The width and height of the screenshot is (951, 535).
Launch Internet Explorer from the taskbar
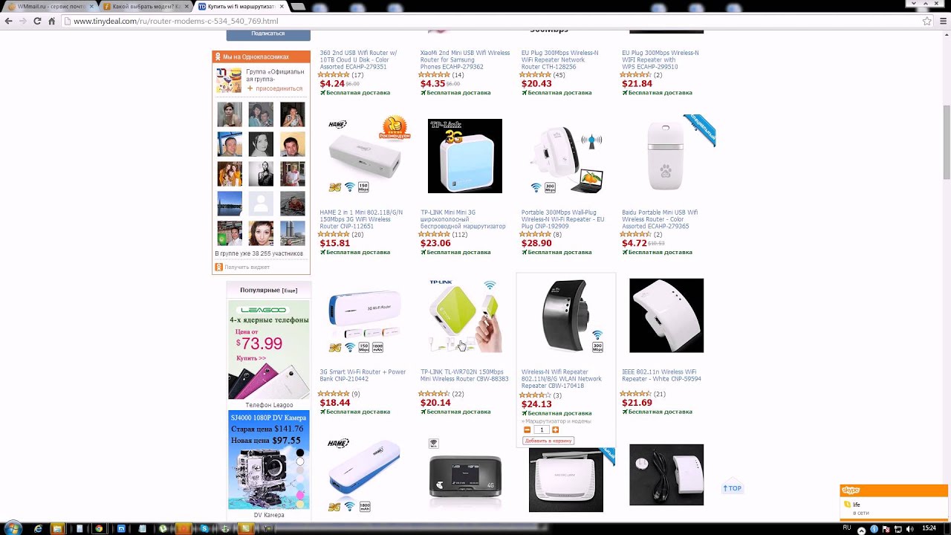click(38, 528)
